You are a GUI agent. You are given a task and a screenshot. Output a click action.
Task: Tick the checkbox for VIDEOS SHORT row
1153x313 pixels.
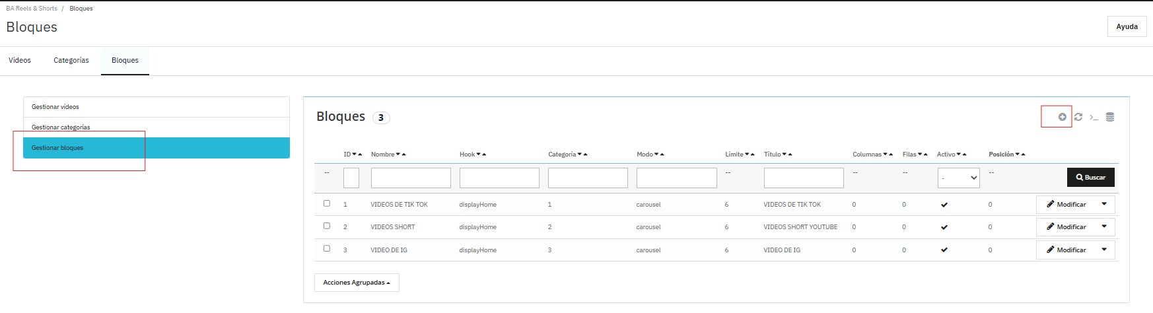326,226
